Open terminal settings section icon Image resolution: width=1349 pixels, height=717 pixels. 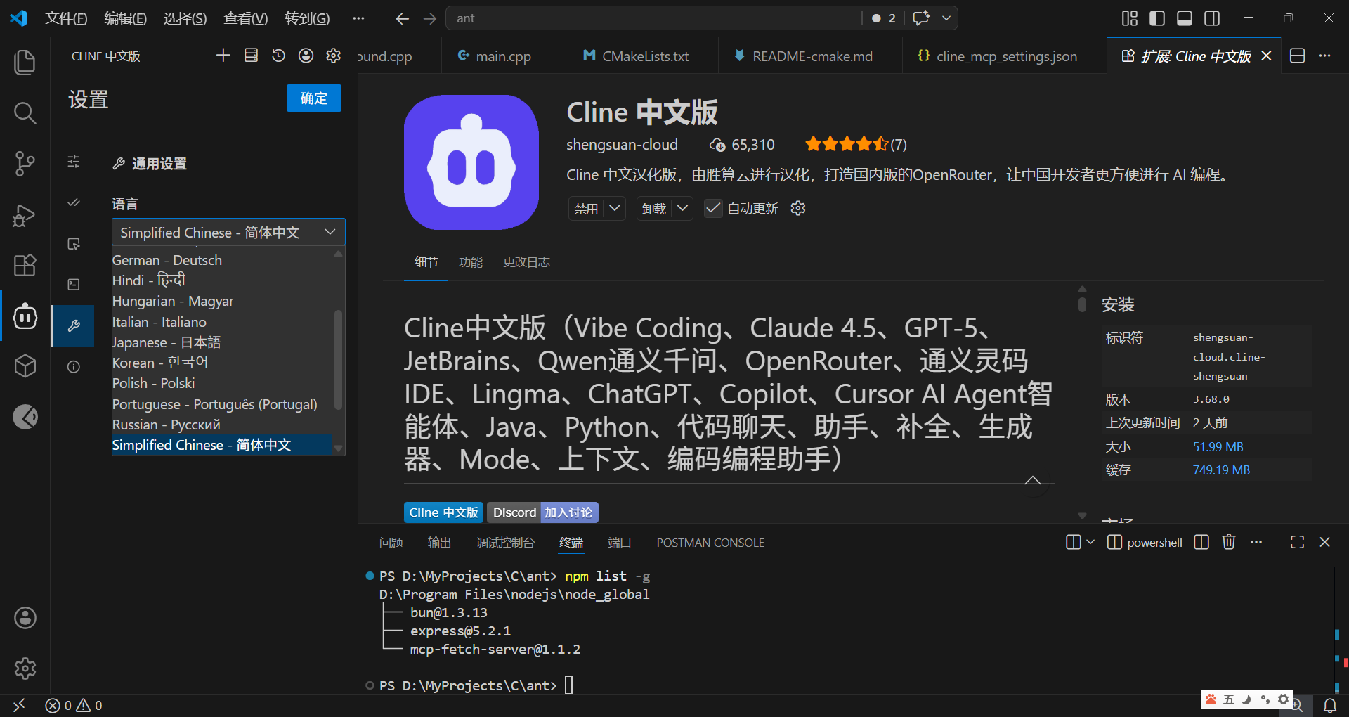74,284
